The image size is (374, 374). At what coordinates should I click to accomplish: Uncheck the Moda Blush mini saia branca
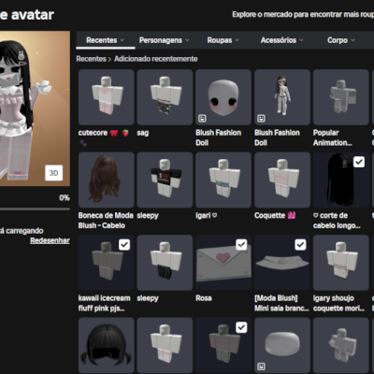[x=300, y=245]
